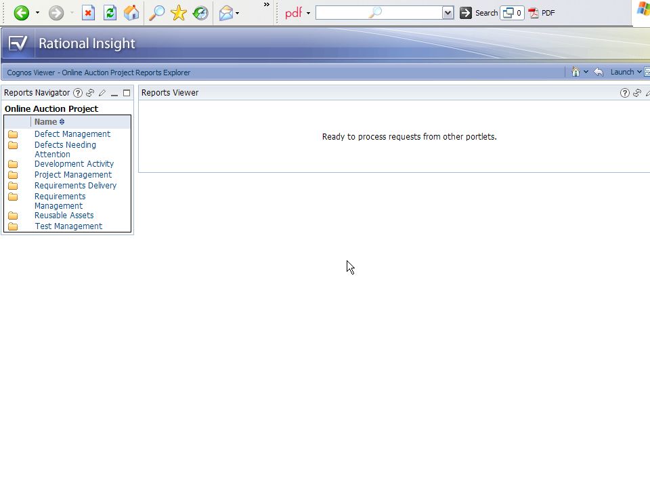The width and height of the screenshot is (650, 488).
Task: Click the Test Management folder icon
Action: (13, 226)
